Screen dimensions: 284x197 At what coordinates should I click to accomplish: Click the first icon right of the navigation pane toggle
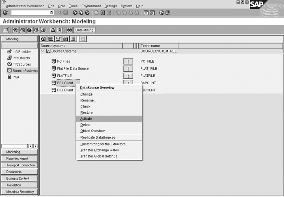pos(15,30)
